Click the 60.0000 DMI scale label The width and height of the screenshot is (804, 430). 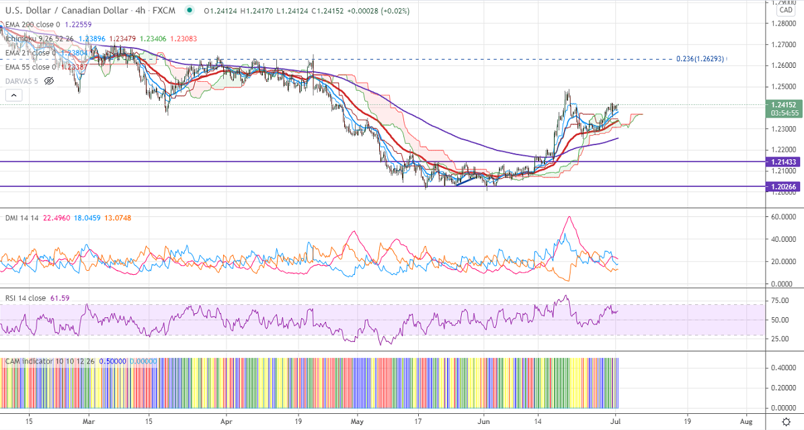(x=782, y=217)
